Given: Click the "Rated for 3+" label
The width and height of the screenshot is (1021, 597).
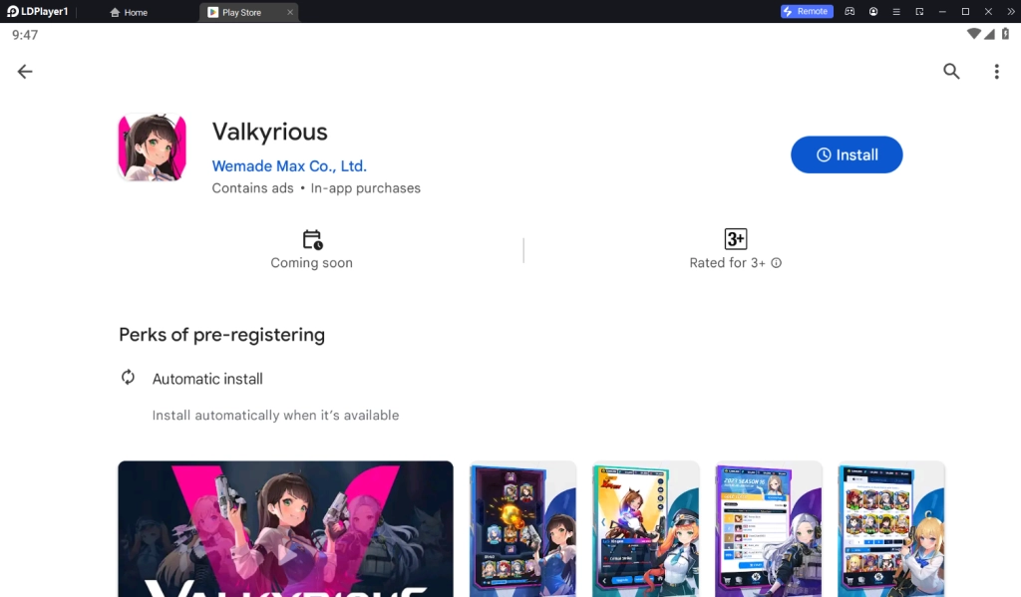Looking at the screenshot, I should (x=727, y=263).
